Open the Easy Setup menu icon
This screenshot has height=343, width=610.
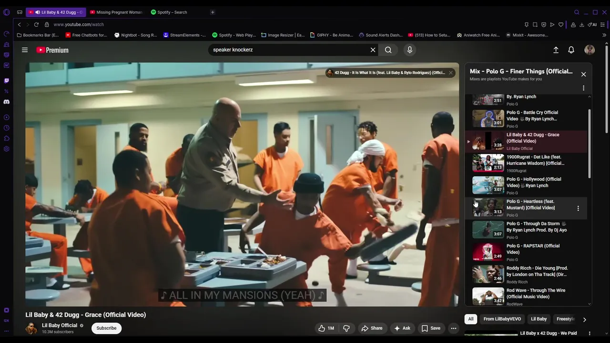click(x=603, y=25)
